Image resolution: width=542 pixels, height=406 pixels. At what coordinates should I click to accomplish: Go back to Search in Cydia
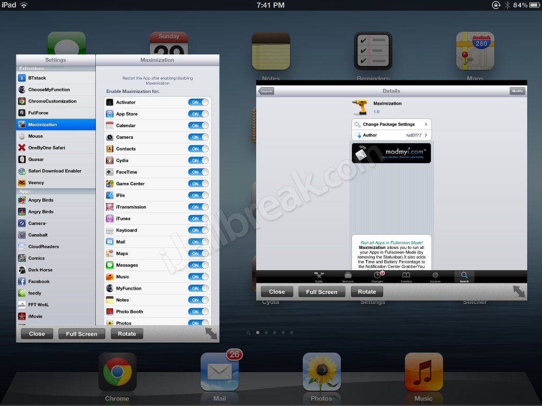[266, 91]
